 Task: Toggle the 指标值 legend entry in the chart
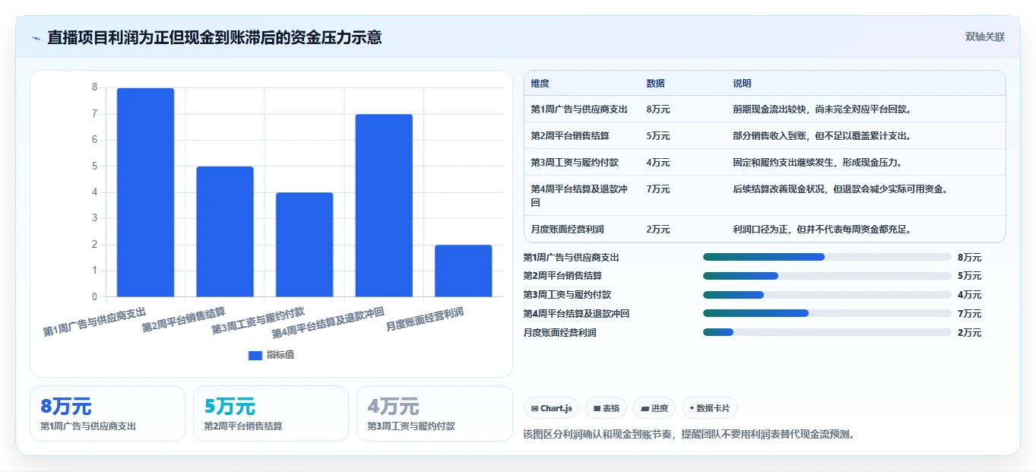(271, 355)
